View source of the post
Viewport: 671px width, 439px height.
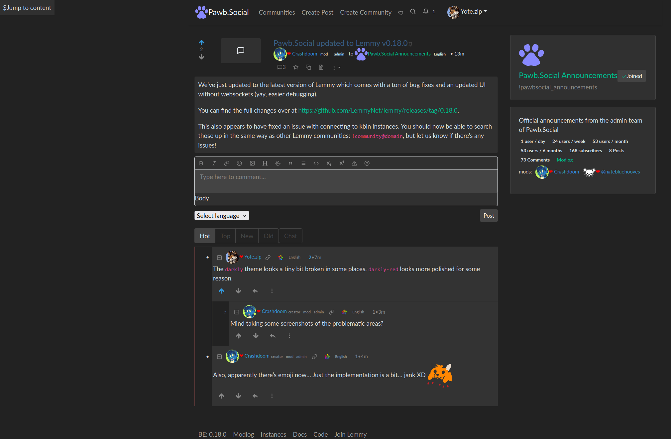coord(321,67)
